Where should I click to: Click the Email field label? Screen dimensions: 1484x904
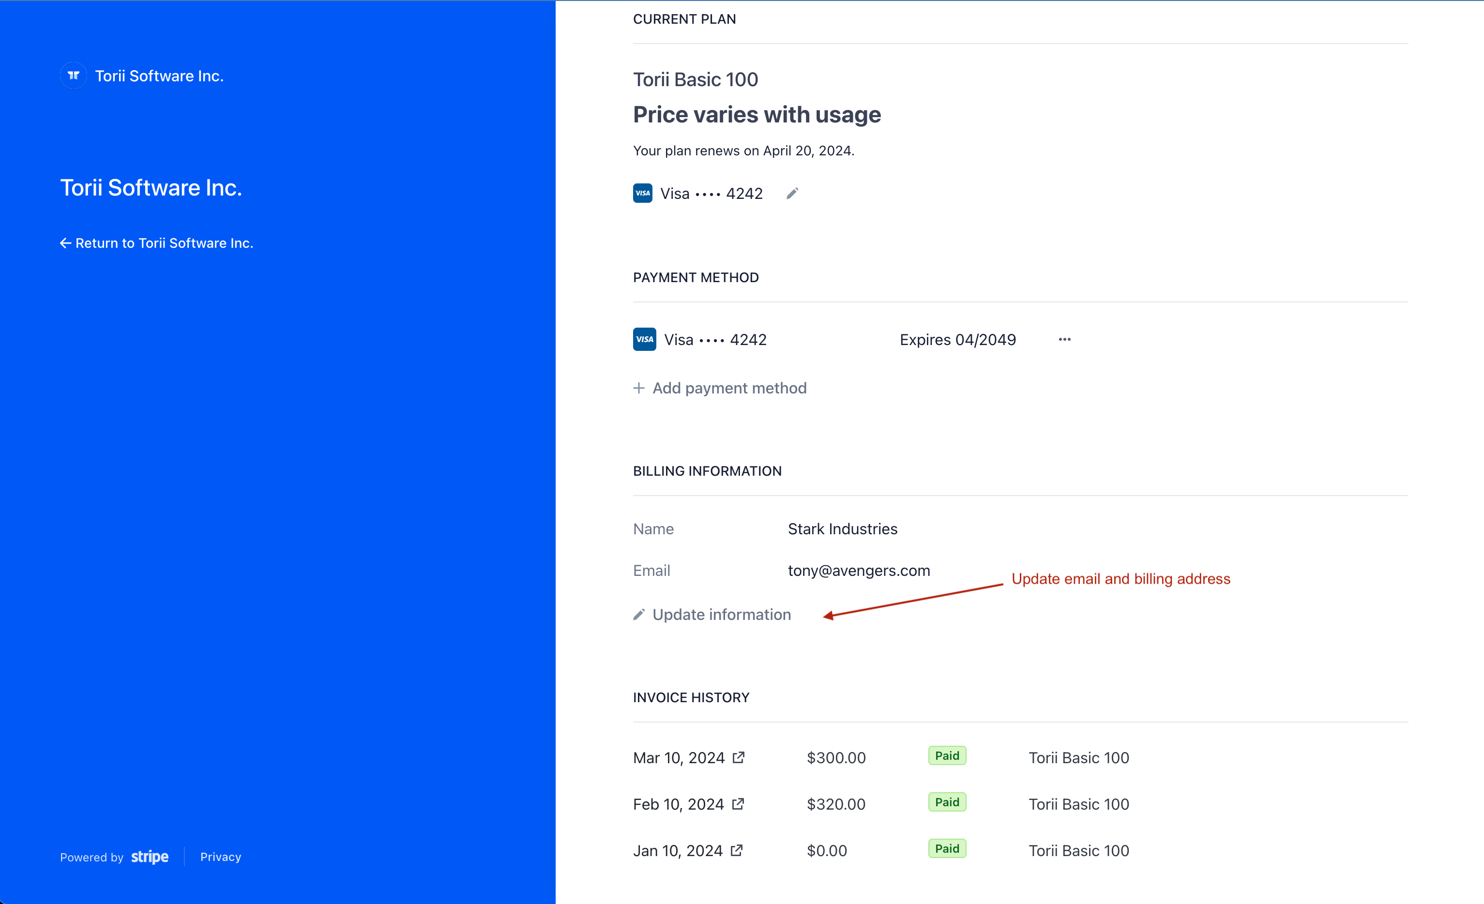tap(651, 571)
